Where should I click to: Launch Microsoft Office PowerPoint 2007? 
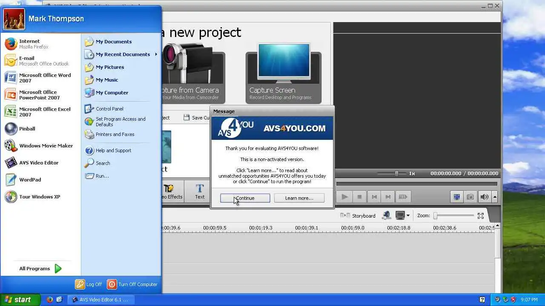tap(40, 95)
